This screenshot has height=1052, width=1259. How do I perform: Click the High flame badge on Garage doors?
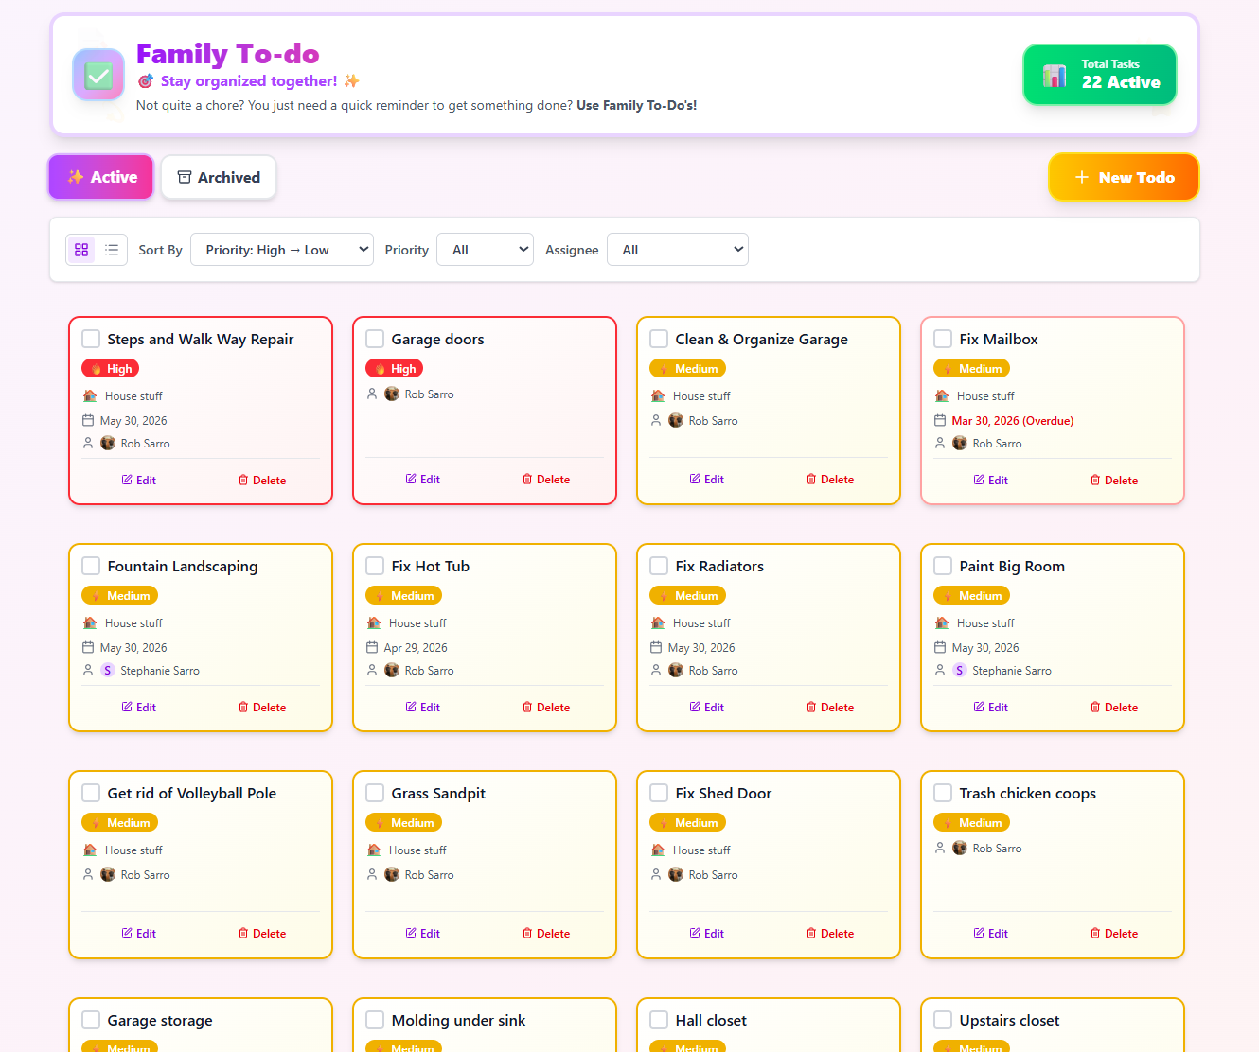394,368
